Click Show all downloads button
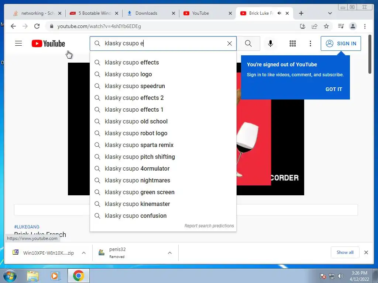The height and width of the screenshot is (283, 378). pyautogui.click(x=345, y=252)
